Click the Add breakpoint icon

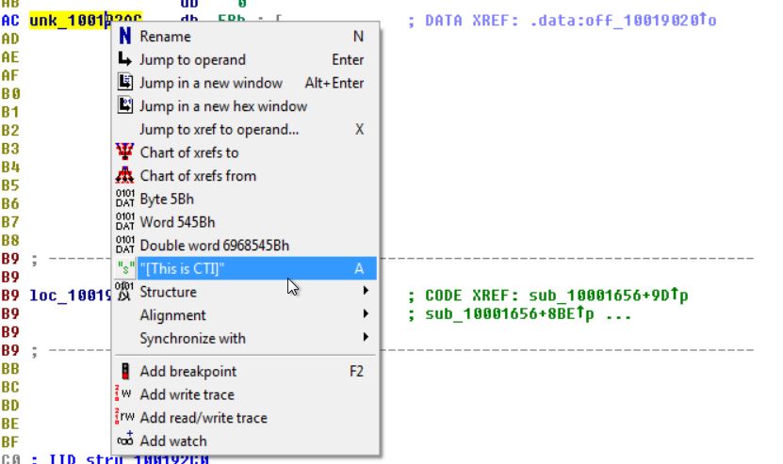tap(124, 371)
